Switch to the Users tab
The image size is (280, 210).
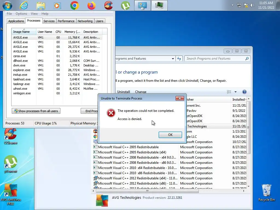100,21
